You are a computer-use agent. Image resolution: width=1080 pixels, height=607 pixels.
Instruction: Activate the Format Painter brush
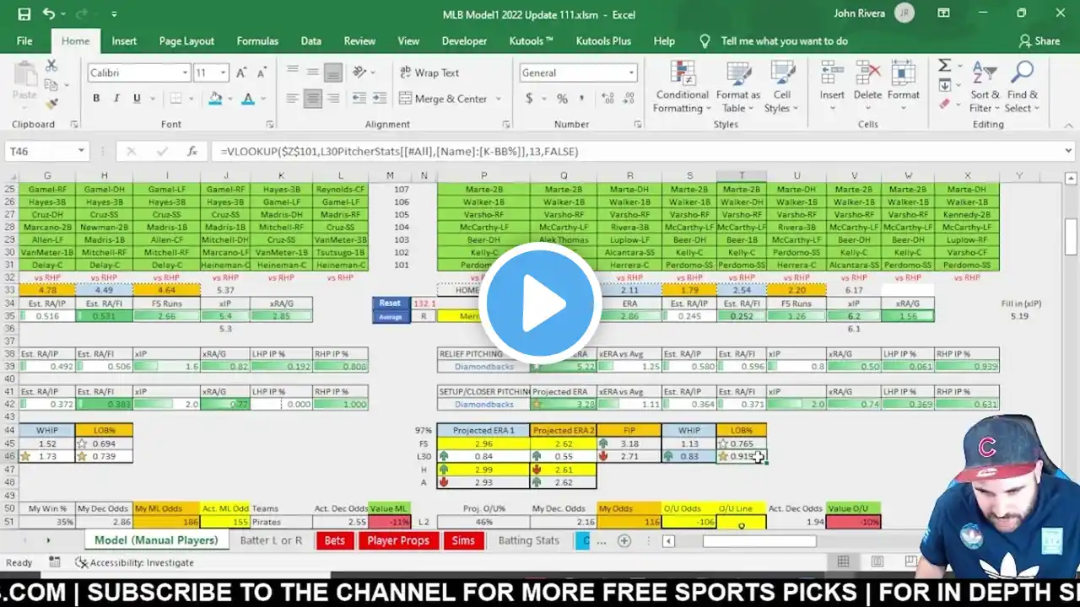pos(51,103)
